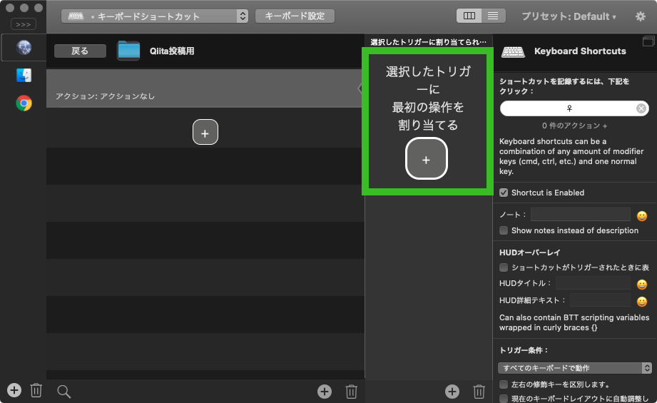Assign first action with the large plus button
Screen dimensions: 657x403
(427, 159)
